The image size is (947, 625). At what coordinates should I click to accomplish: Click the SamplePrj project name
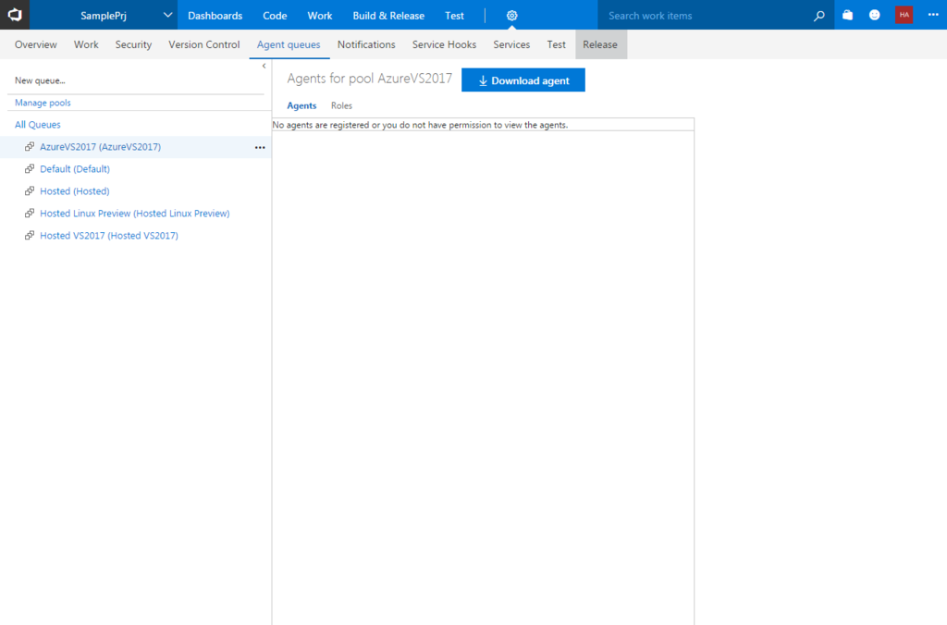[104, 16]
